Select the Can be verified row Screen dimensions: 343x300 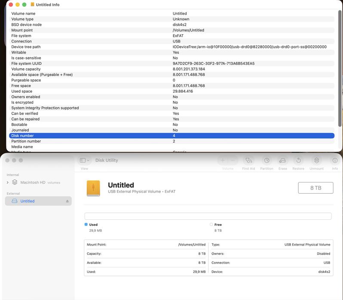172,113
